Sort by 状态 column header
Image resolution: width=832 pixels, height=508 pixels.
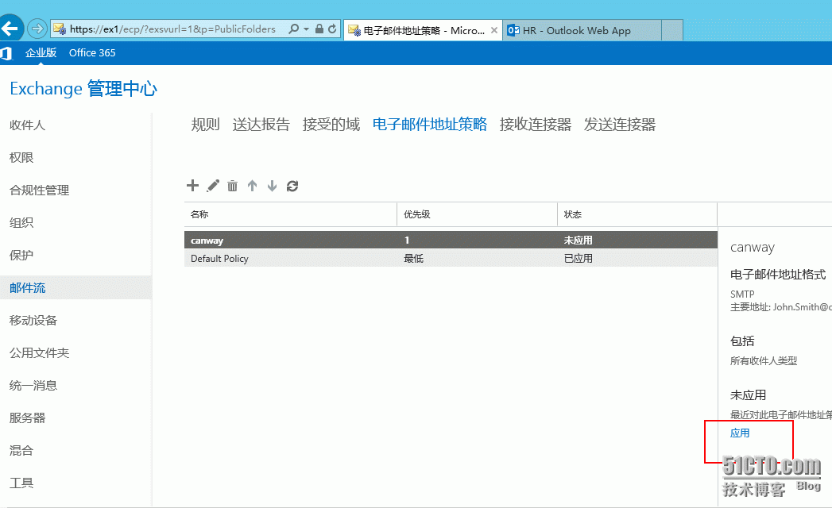(637, 214)
